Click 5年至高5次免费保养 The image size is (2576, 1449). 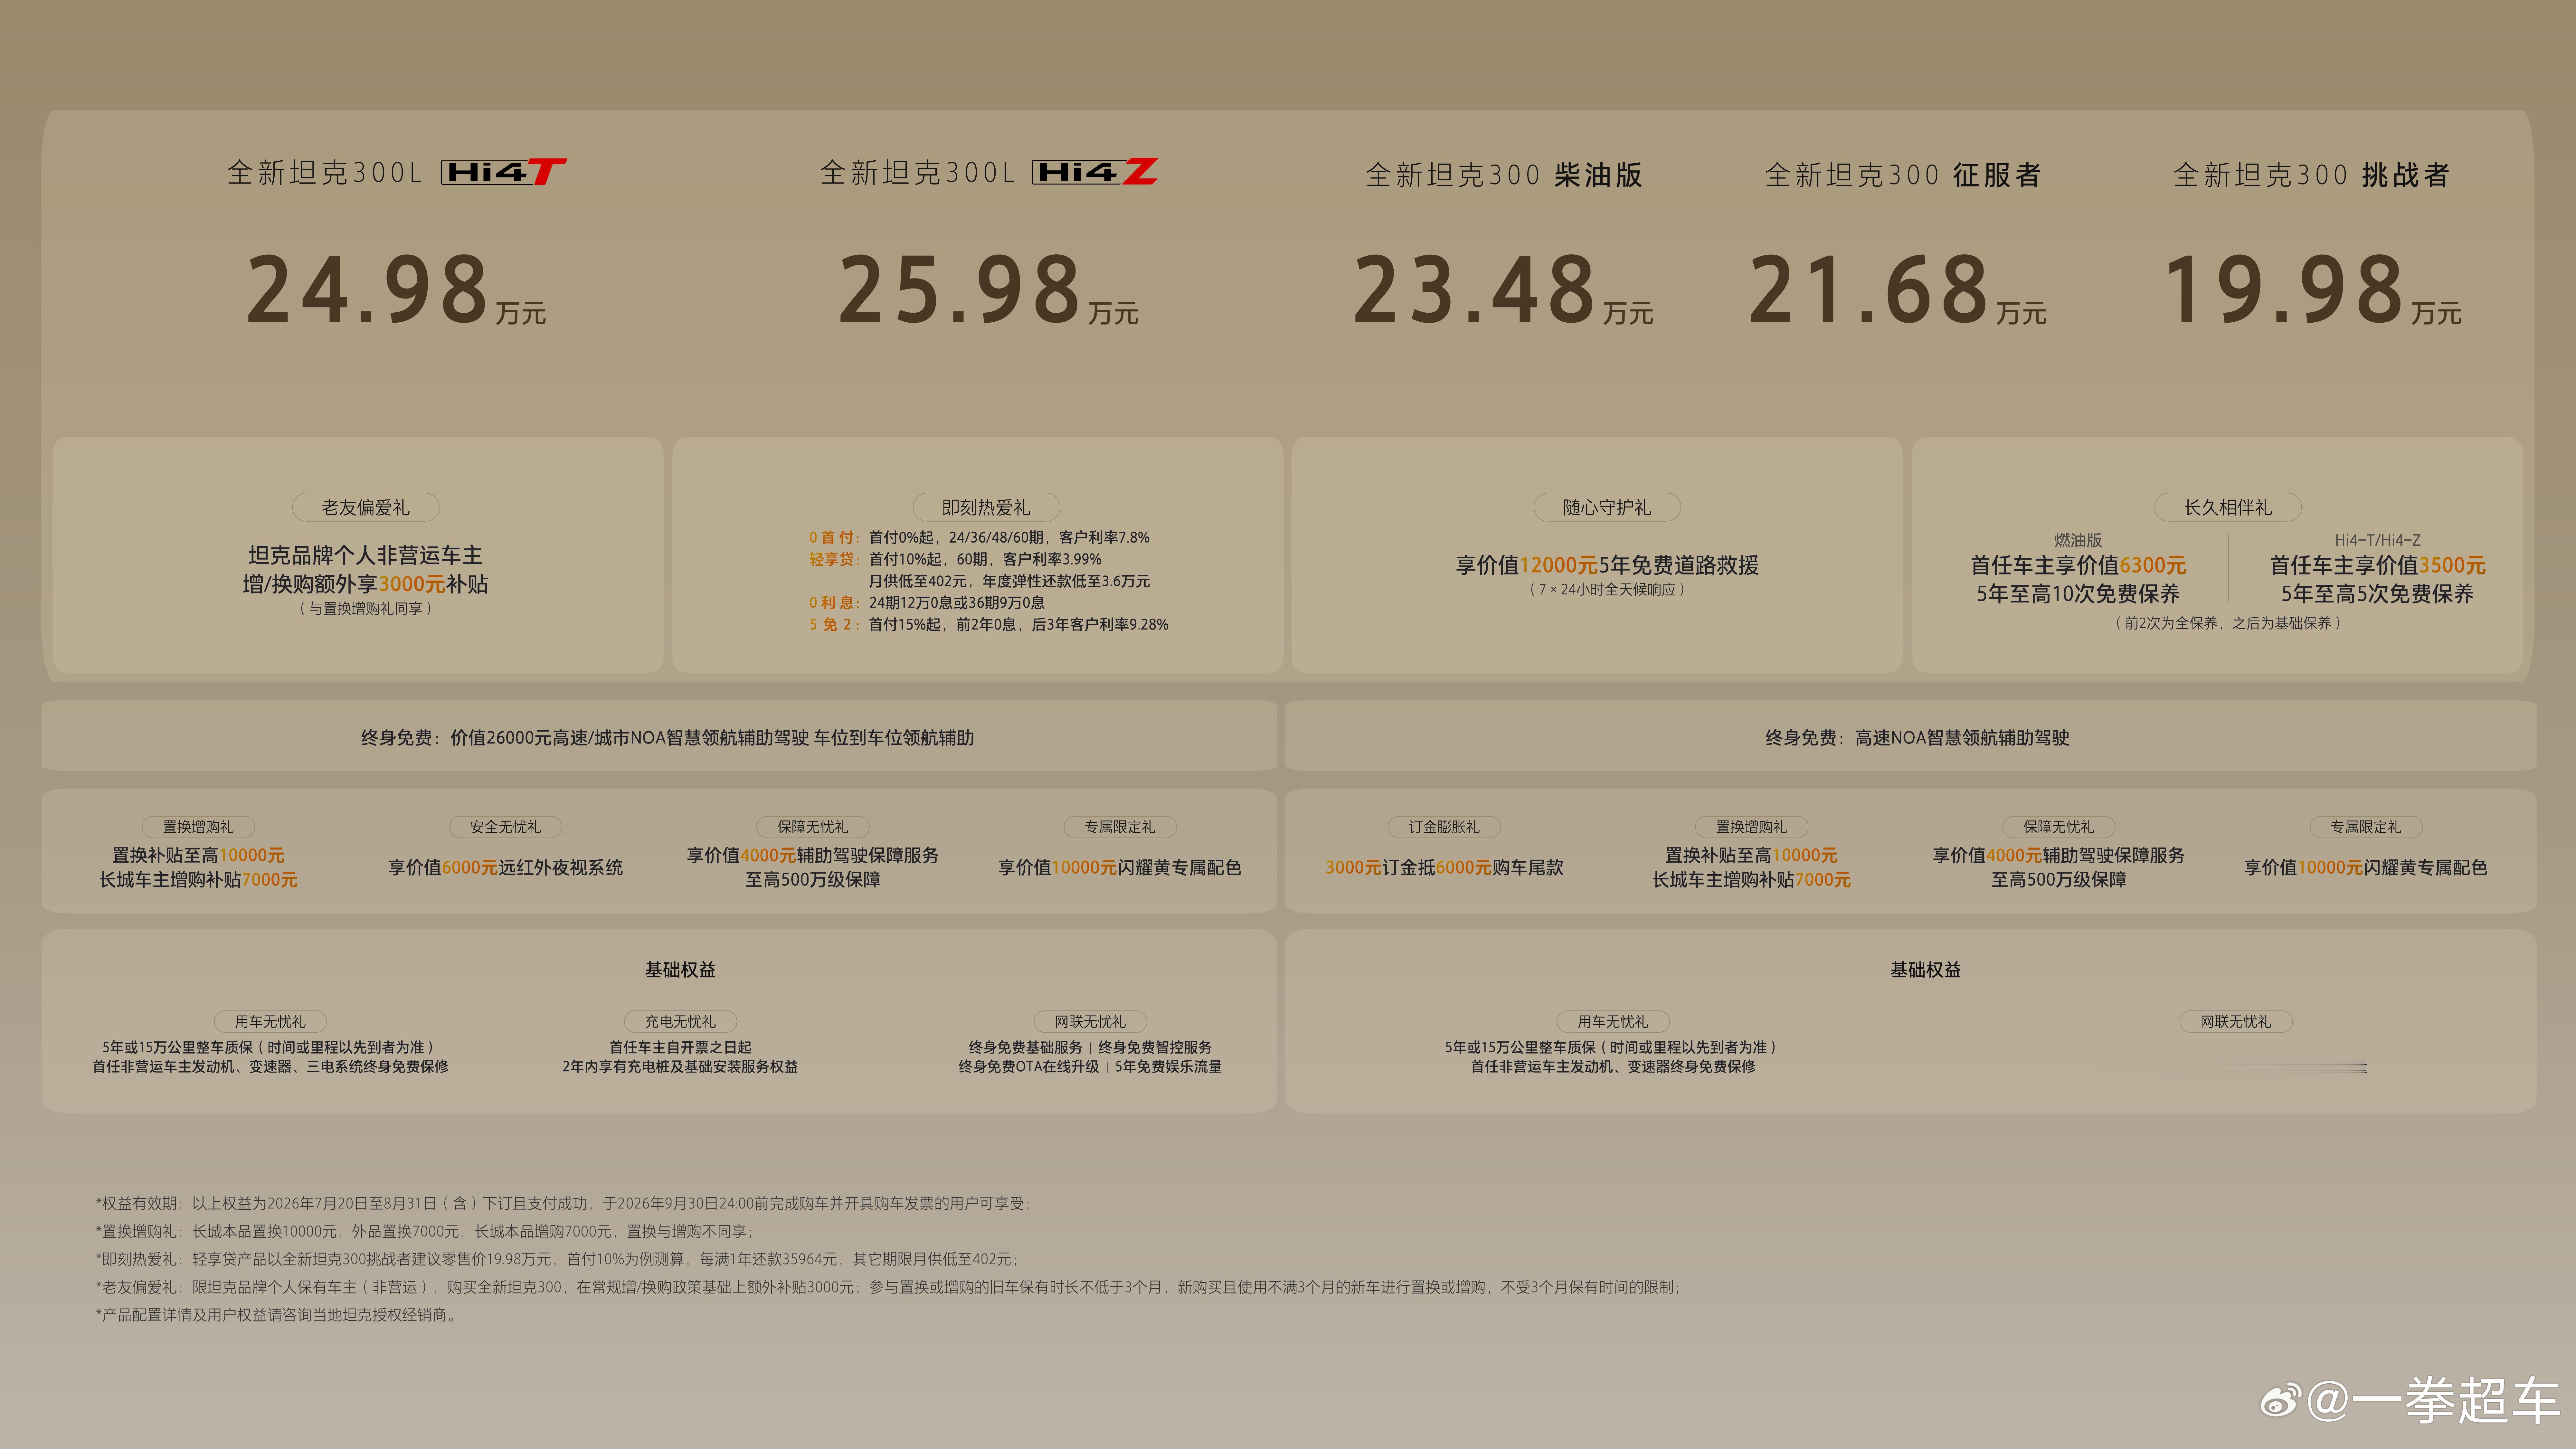pyautogui.click(x=2378, y=594)
